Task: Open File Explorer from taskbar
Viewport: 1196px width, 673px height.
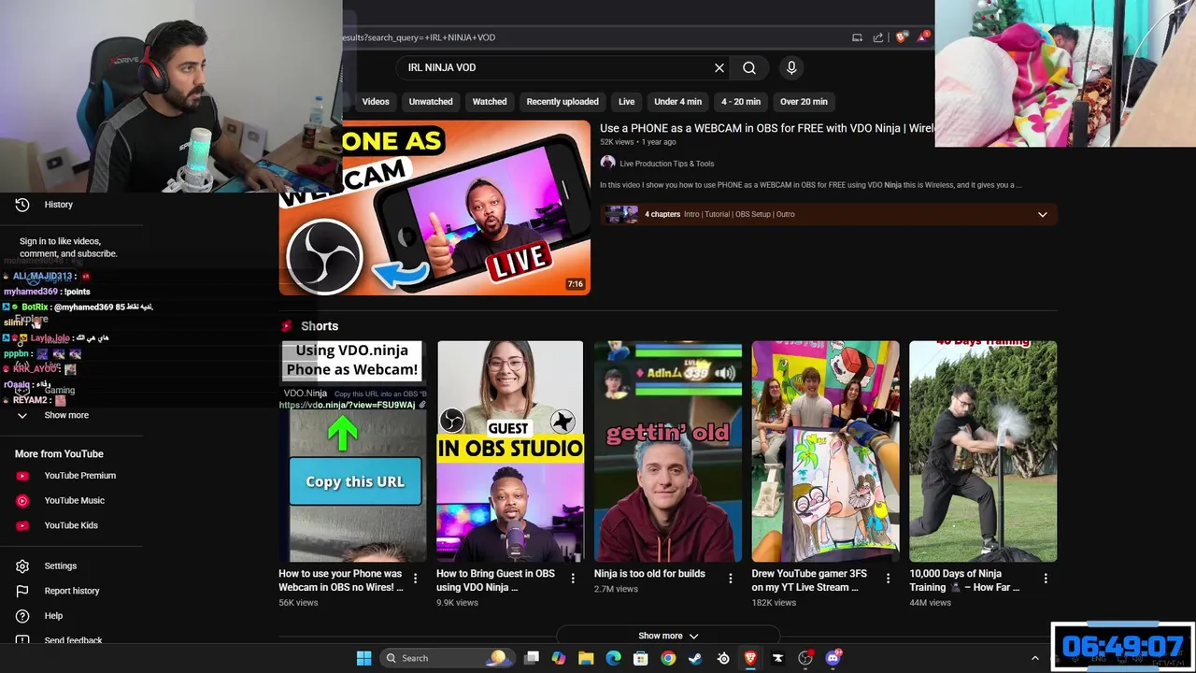Action: pos(586,658)
